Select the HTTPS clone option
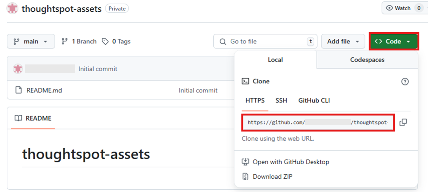Image resolution: width=428 pixels, height=192 pixels. [x=255, y=101]
